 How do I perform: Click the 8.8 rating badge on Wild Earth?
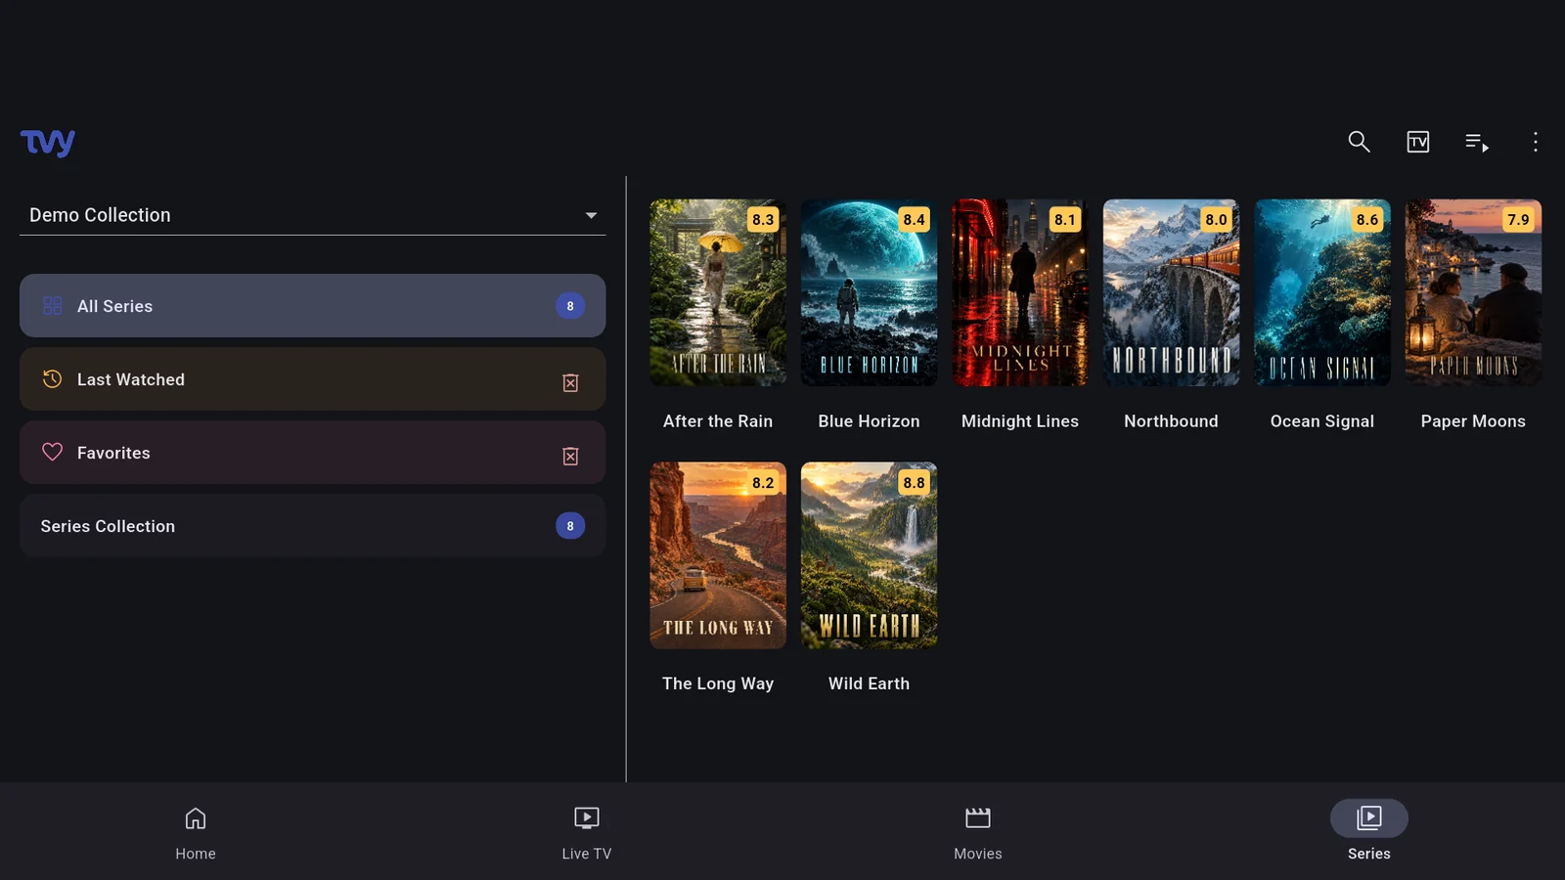pyautogui.click(x=914, y=482)
